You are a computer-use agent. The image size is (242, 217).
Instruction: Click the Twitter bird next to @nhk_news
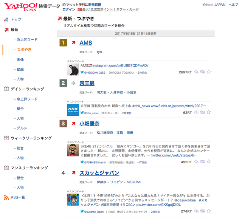[x=82, y=113]
